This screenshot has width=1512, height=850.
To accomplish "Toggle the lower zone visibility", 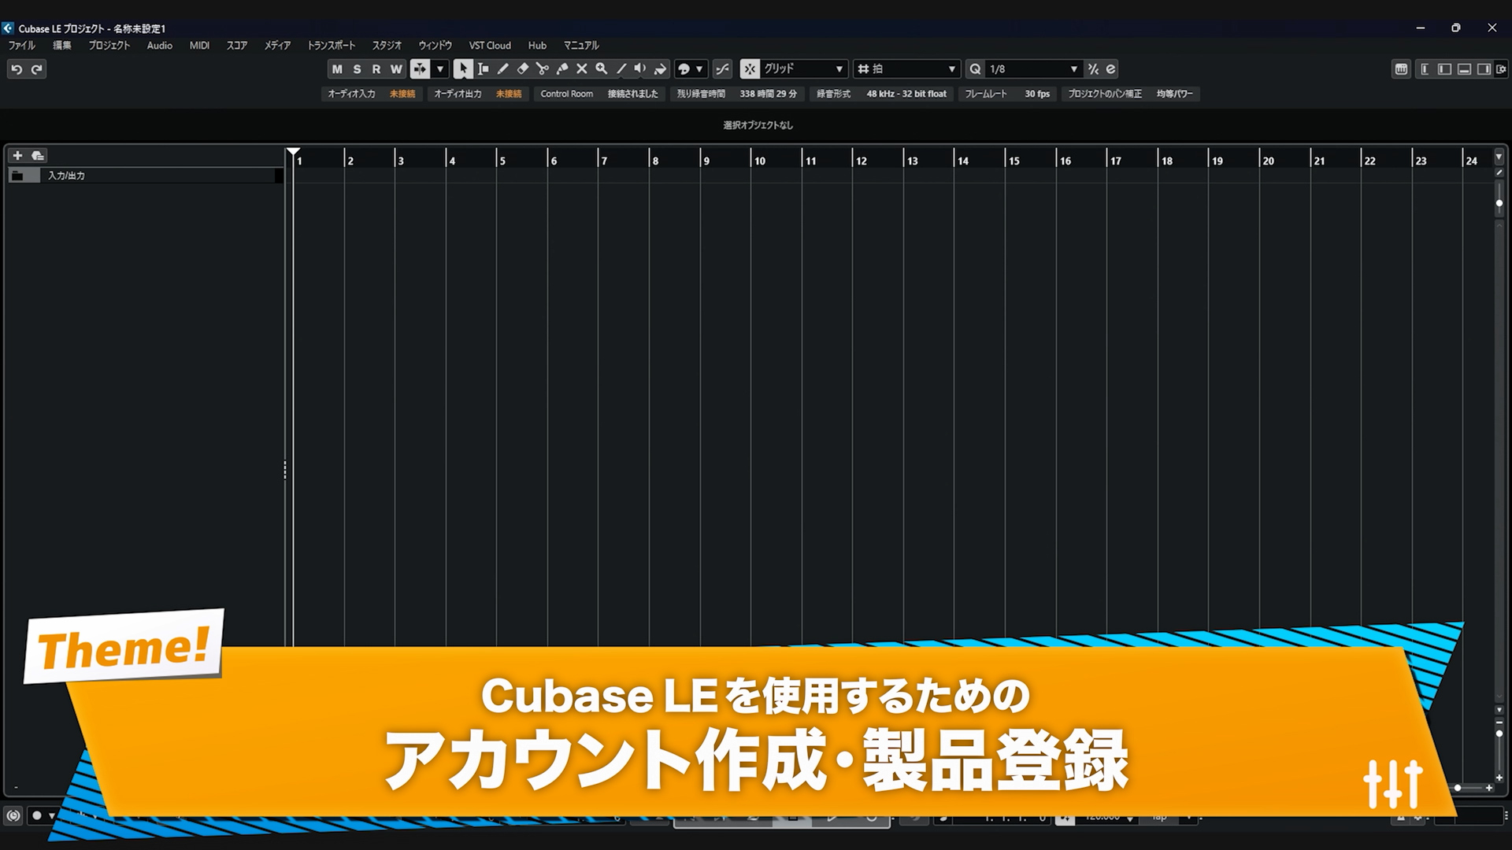I will click(x=1464, y=69).
